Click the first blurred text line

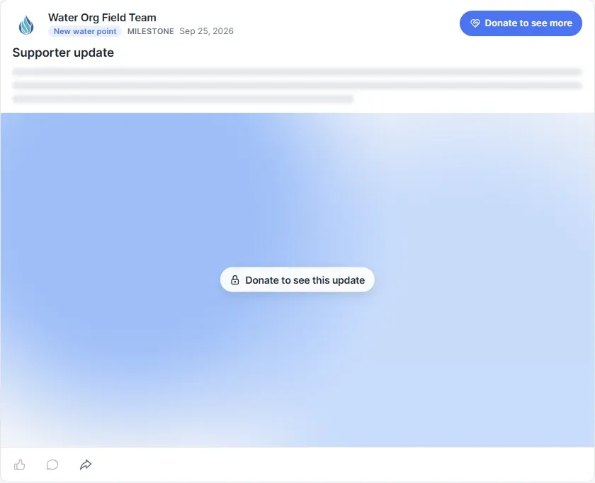pos(297,72)
